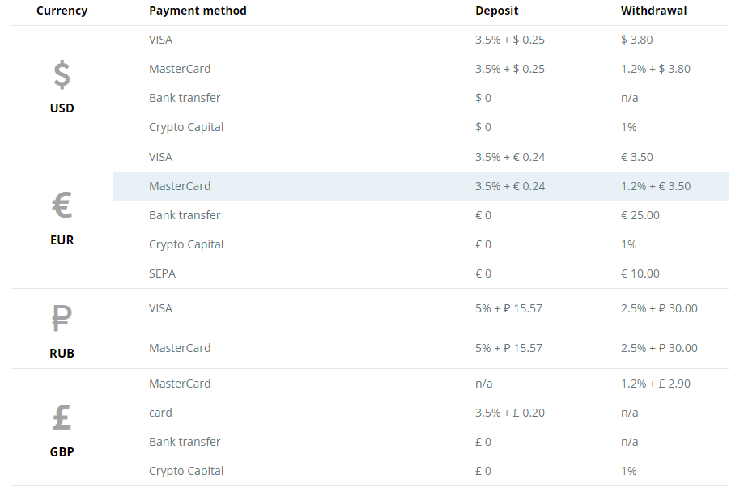This screenshot has height=496, width=744.
Task: Select the GBP card payment method
Action: tap(160, 413)
